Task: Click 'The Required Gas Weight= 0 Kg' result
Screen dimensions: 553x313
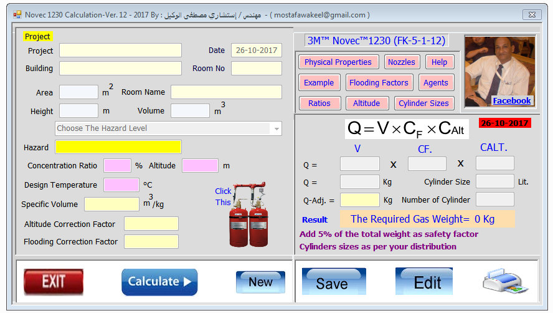Action: 427,219
